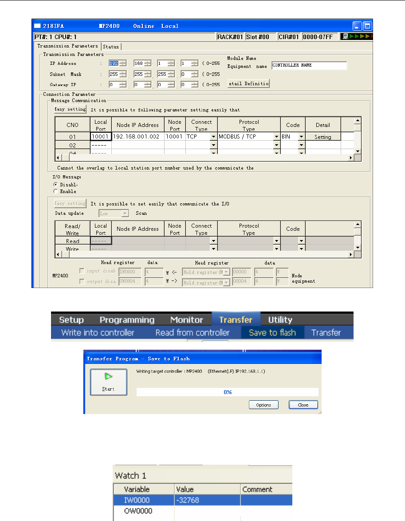This screenshot has width=405, height=521.
Task: Click the spinner on Subnet Mask fourth octet
Action: click(x=195, y=74)
